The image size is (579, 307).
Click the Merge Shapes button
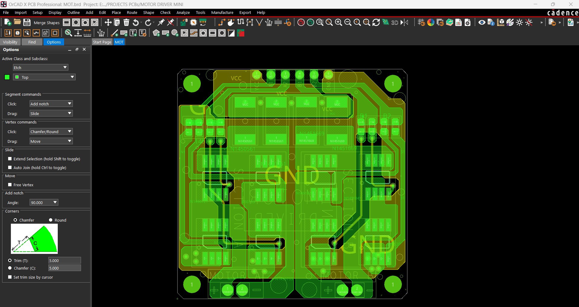(x=47, y=23)
